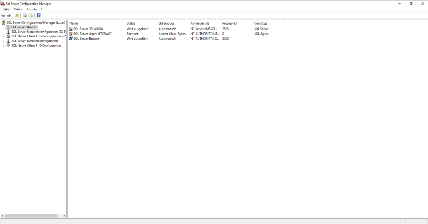Click Automatisch start mode of SQL Server-Browser
428x224 pixels.
[x=167, y=39]
